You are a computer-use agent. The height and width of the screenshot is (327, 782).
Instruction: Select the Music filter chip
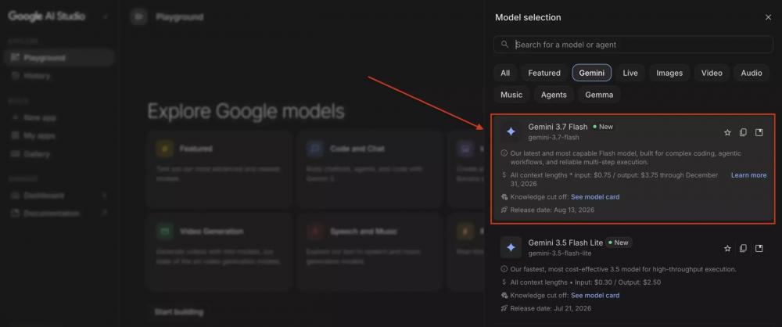[511, 95]
